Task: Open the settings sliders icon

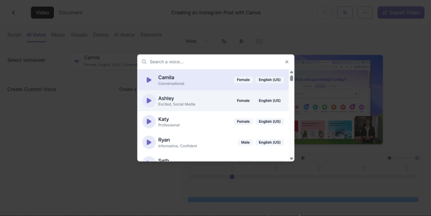Action: pos(325,13)
